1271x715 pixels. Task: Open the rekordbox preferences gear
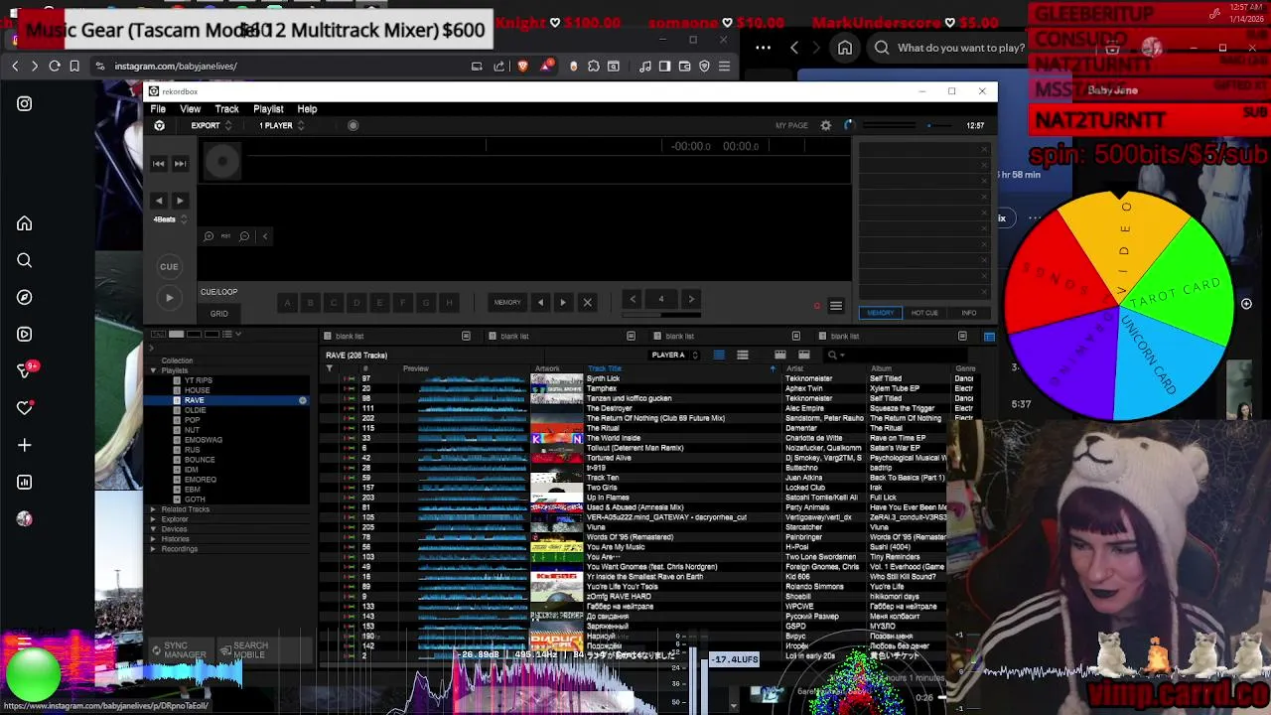click(825, 125)
